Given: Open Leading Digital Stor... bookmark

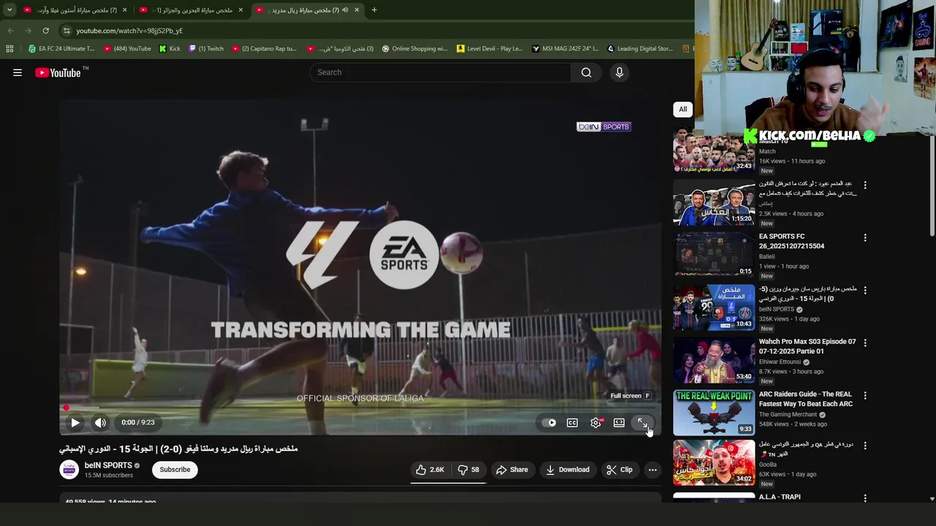Looking at the screenshot, I should pos(640,49).
